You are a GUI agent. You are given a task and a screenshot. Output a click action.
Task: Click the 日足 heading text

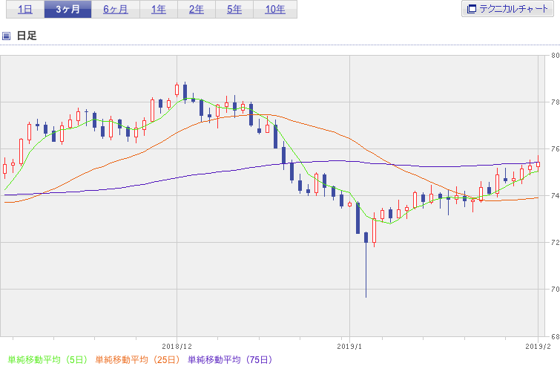click(27, 36)
